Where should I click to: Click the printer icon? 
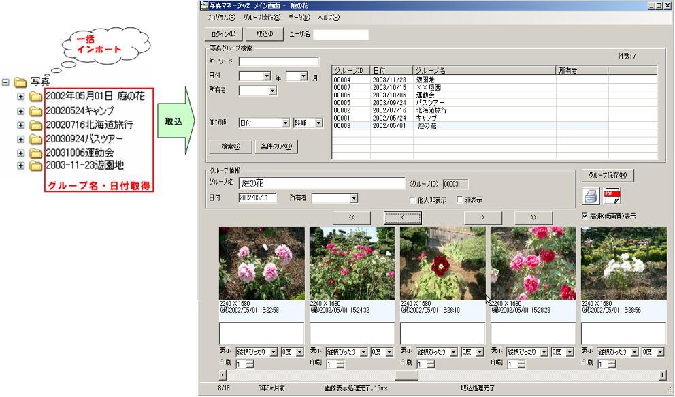[x=591, y=197]
